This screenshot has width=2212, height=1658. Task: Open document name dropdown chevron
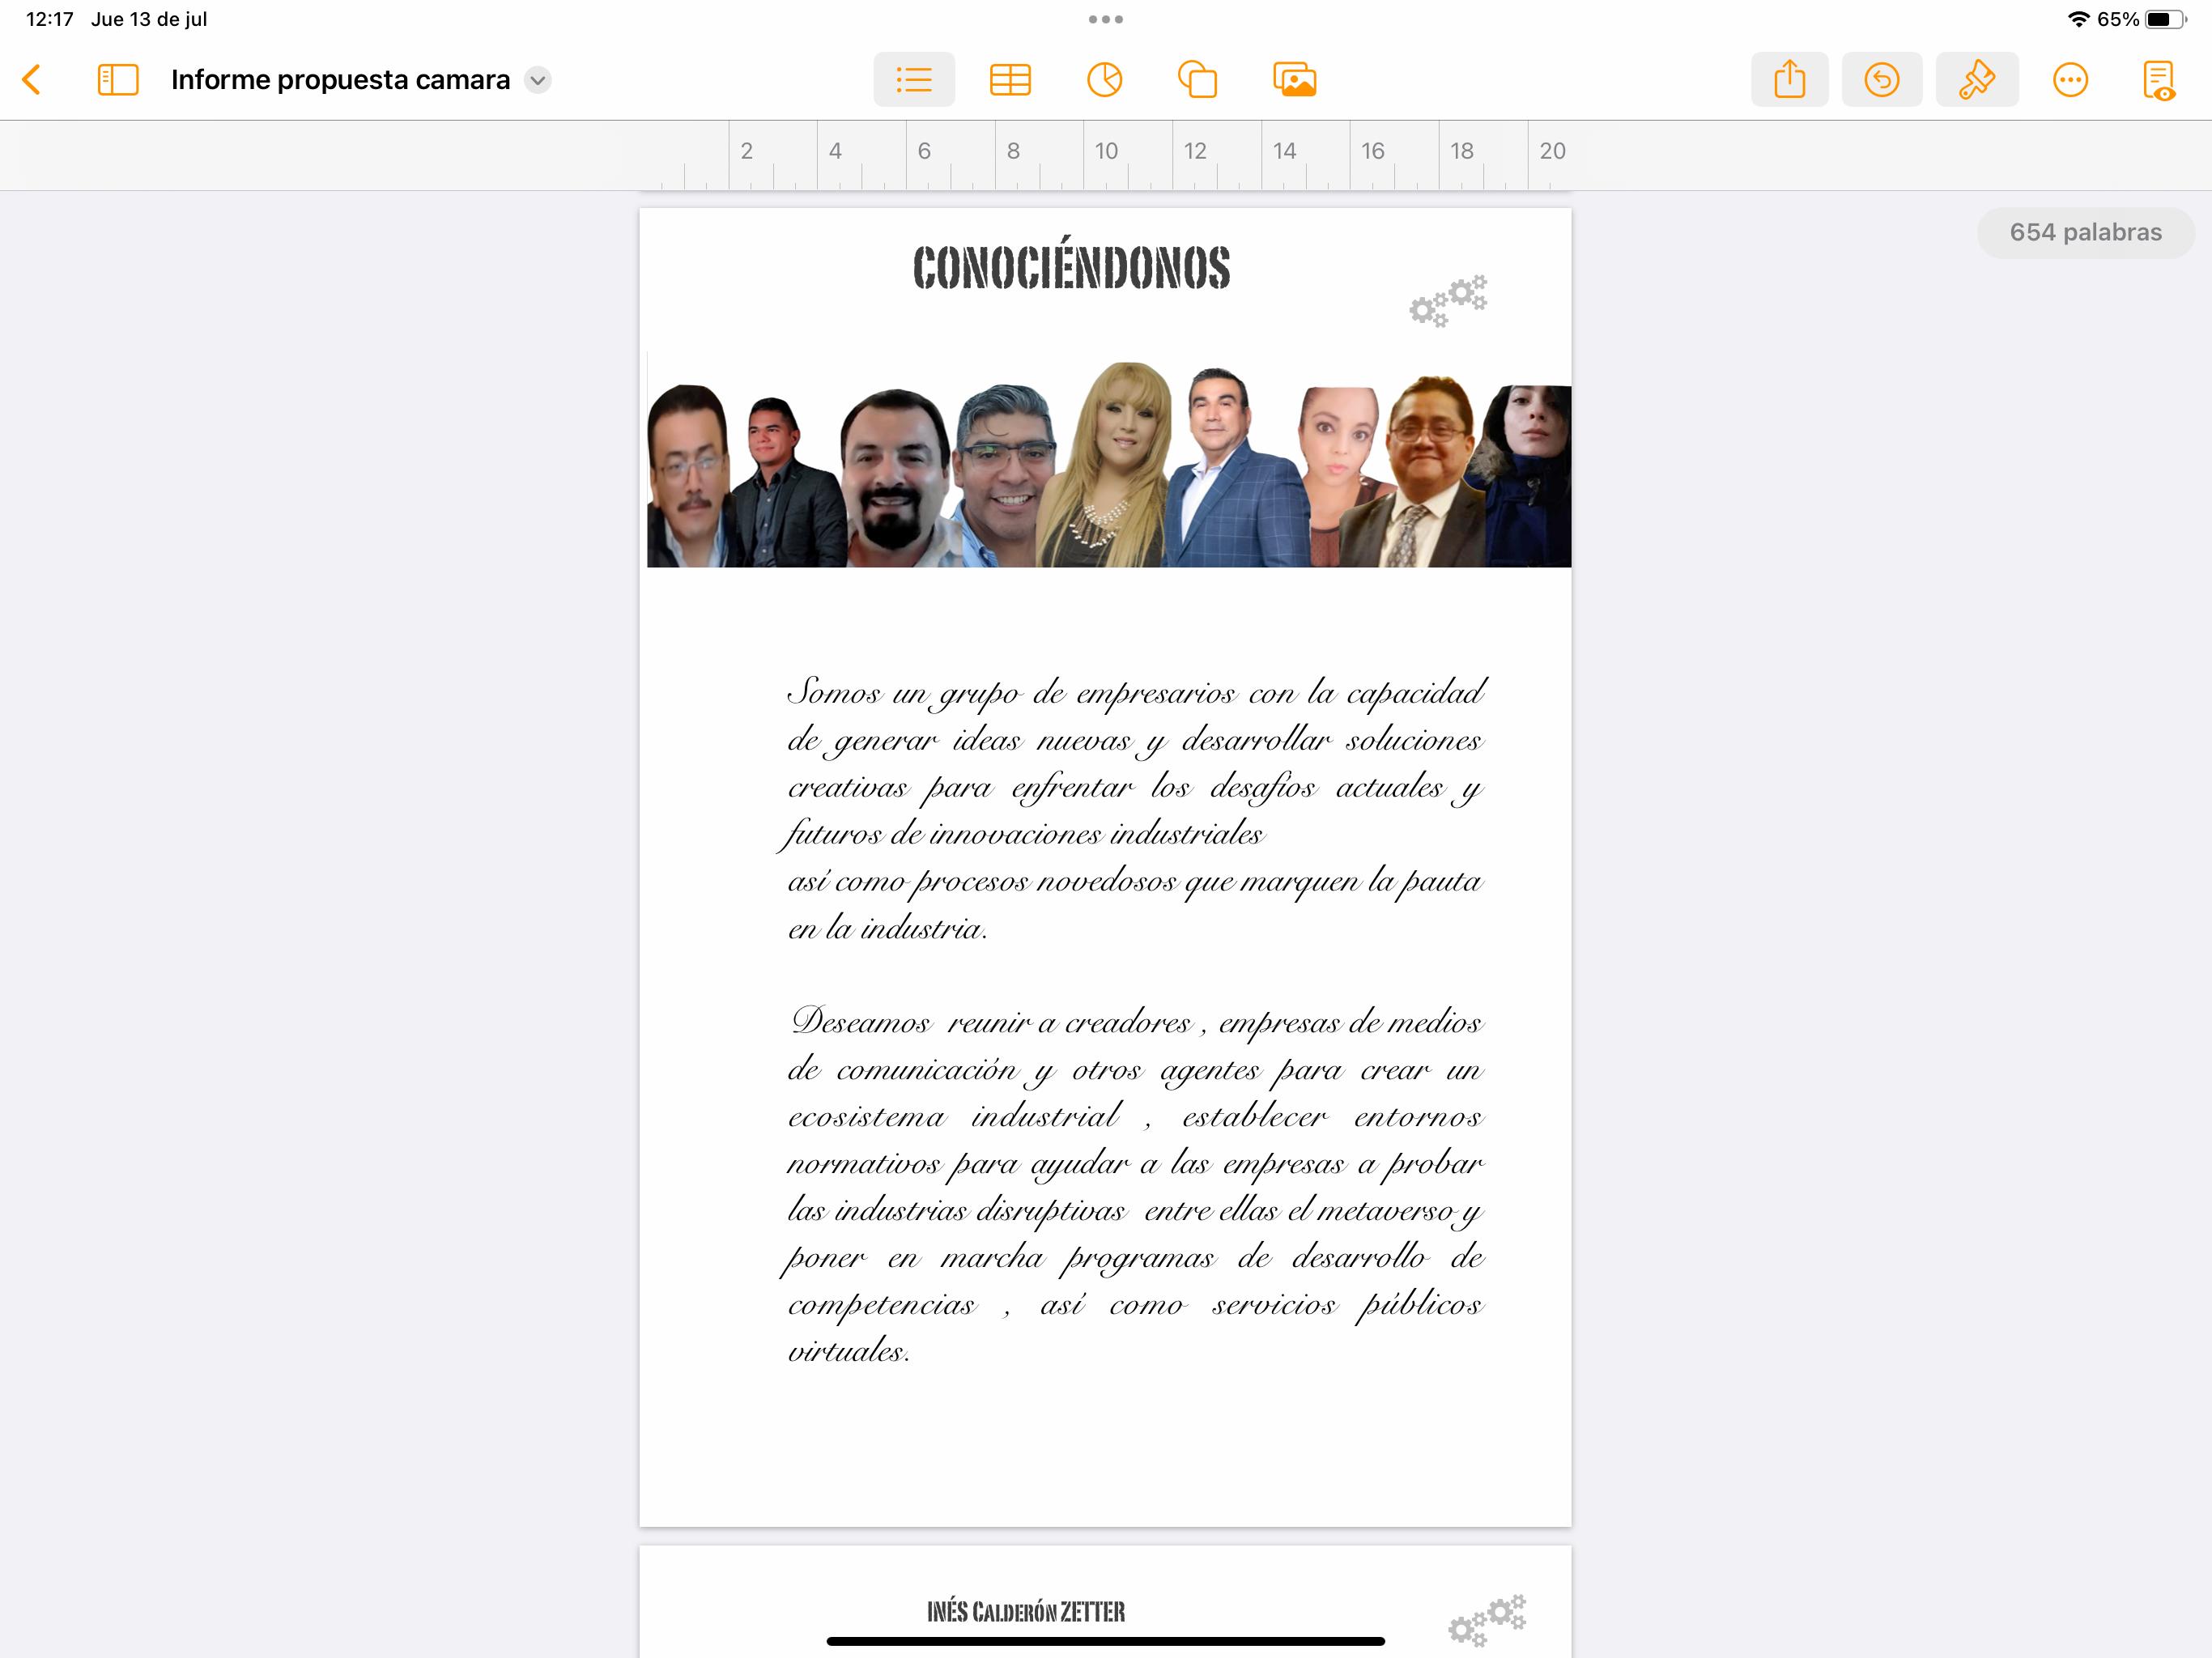[538, 80]
